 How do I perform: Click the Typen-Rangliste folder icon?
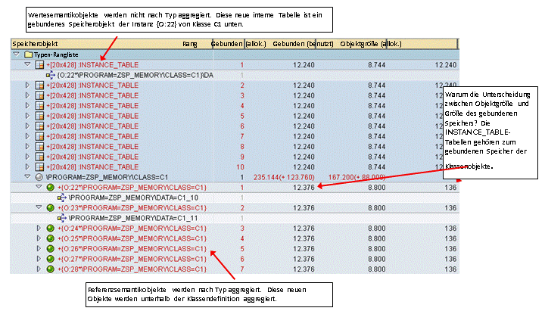coord(29,54)
